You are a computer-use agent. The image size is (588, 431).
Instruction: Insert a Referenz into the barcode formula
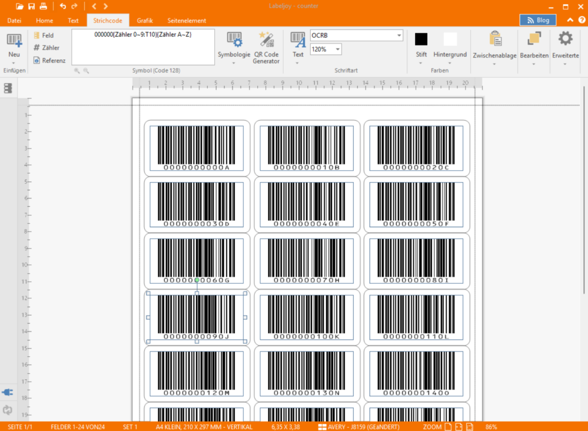coord(51,60)
